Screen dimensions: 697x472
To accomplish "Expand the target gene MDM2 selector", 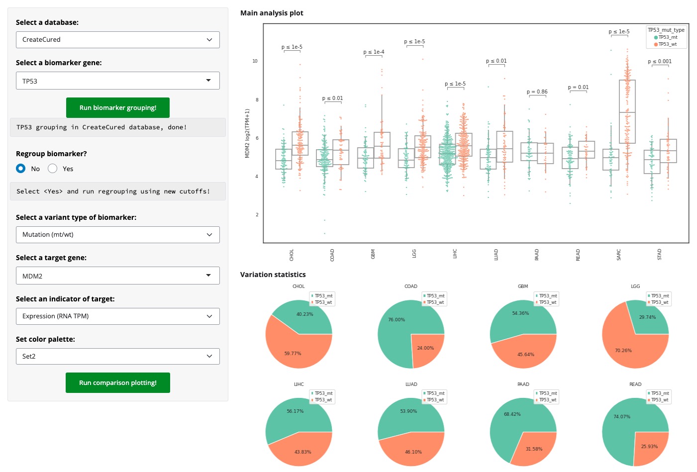I will 117,276.
